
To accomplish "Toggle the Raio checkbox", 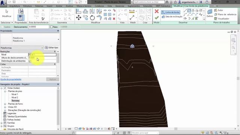I will point(51,27).
